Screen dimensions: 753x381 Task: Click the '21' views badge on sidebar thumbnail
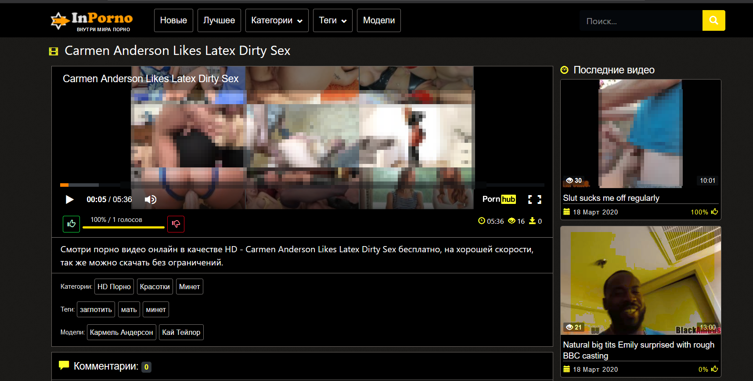click(574, 327)
